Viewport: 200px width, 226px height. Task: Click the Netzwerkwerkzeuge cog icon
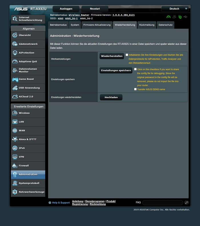[15, 192]
